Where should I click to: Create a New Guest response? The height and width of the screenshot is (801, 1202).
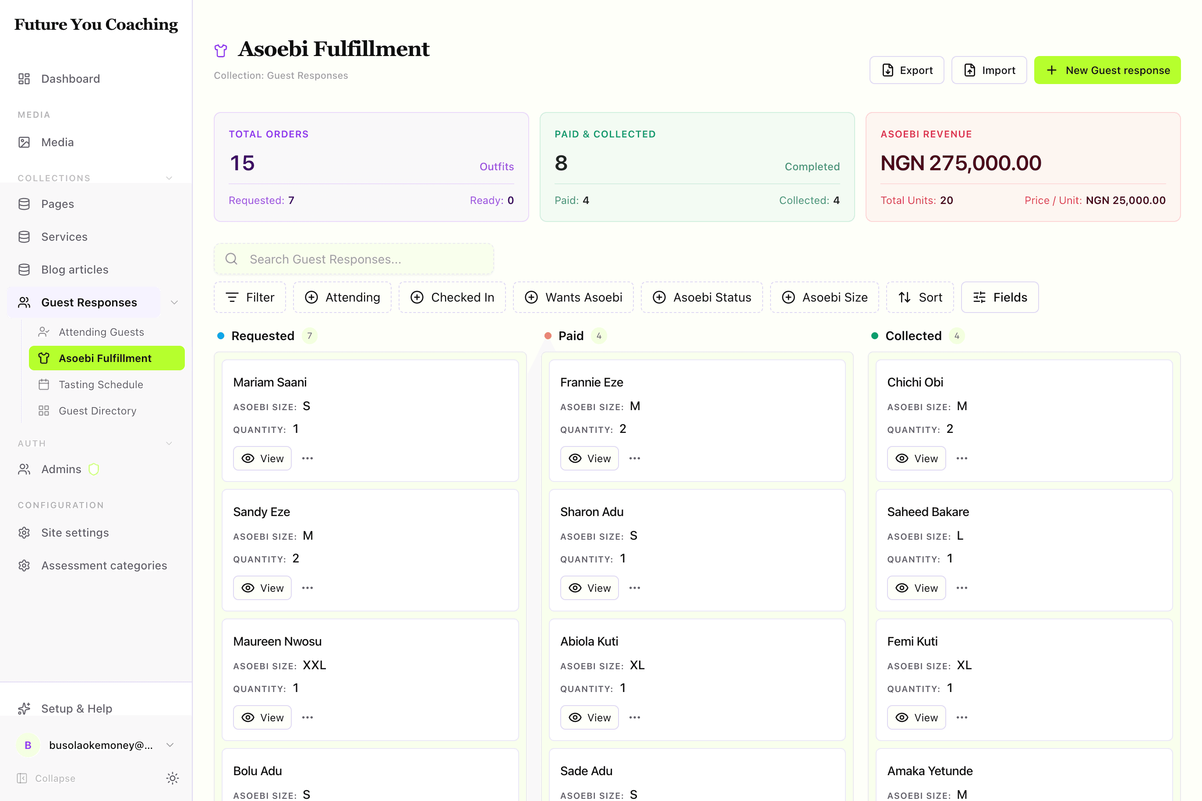tap(1107, 70)
